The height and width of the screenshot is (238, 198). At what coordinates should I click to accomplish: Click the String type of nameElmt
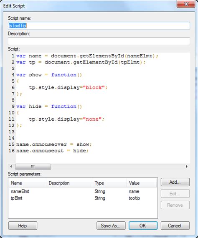tap(100, 191)
